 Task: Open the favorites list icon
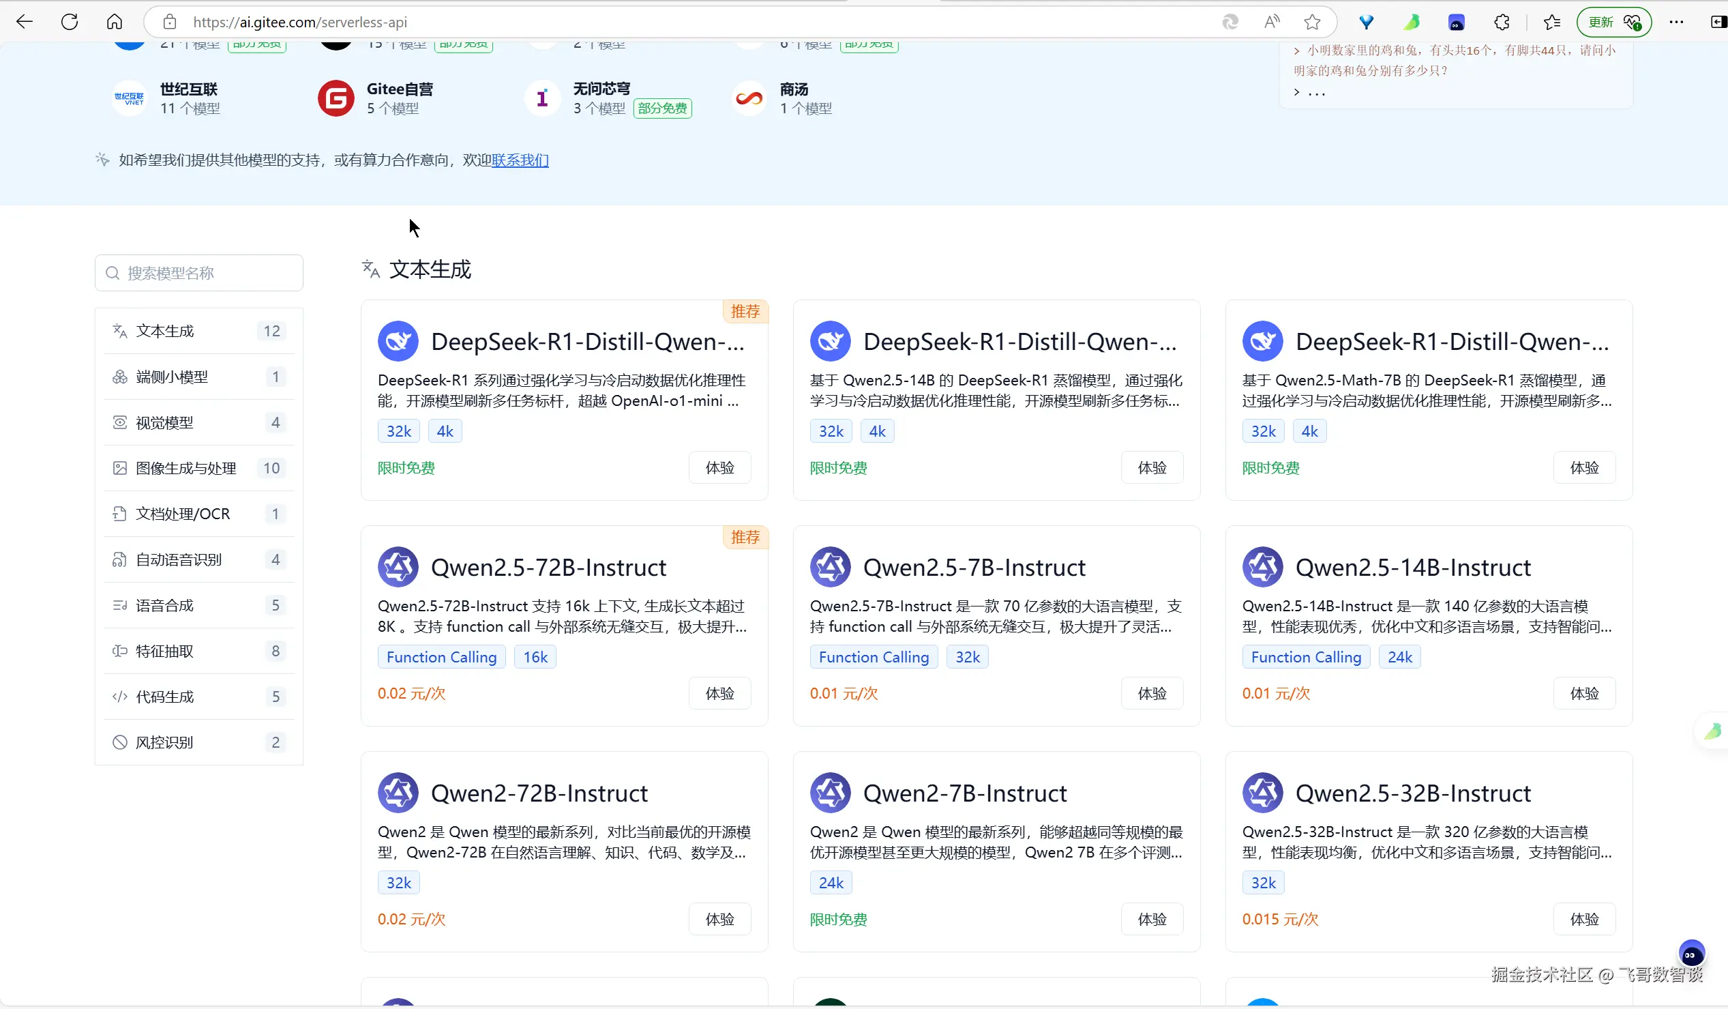tap(1552, 23)
